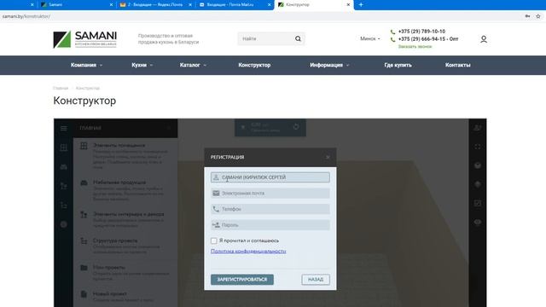Open the Где купить nav item
The width and height of the screenshot is (546, 307).
(x=398, y=65)
